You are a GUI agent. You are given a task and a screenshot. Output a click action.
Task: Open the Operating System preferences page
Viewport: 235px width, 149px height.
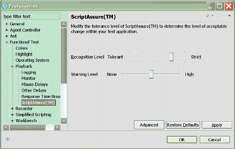click(x=32, y=60)
